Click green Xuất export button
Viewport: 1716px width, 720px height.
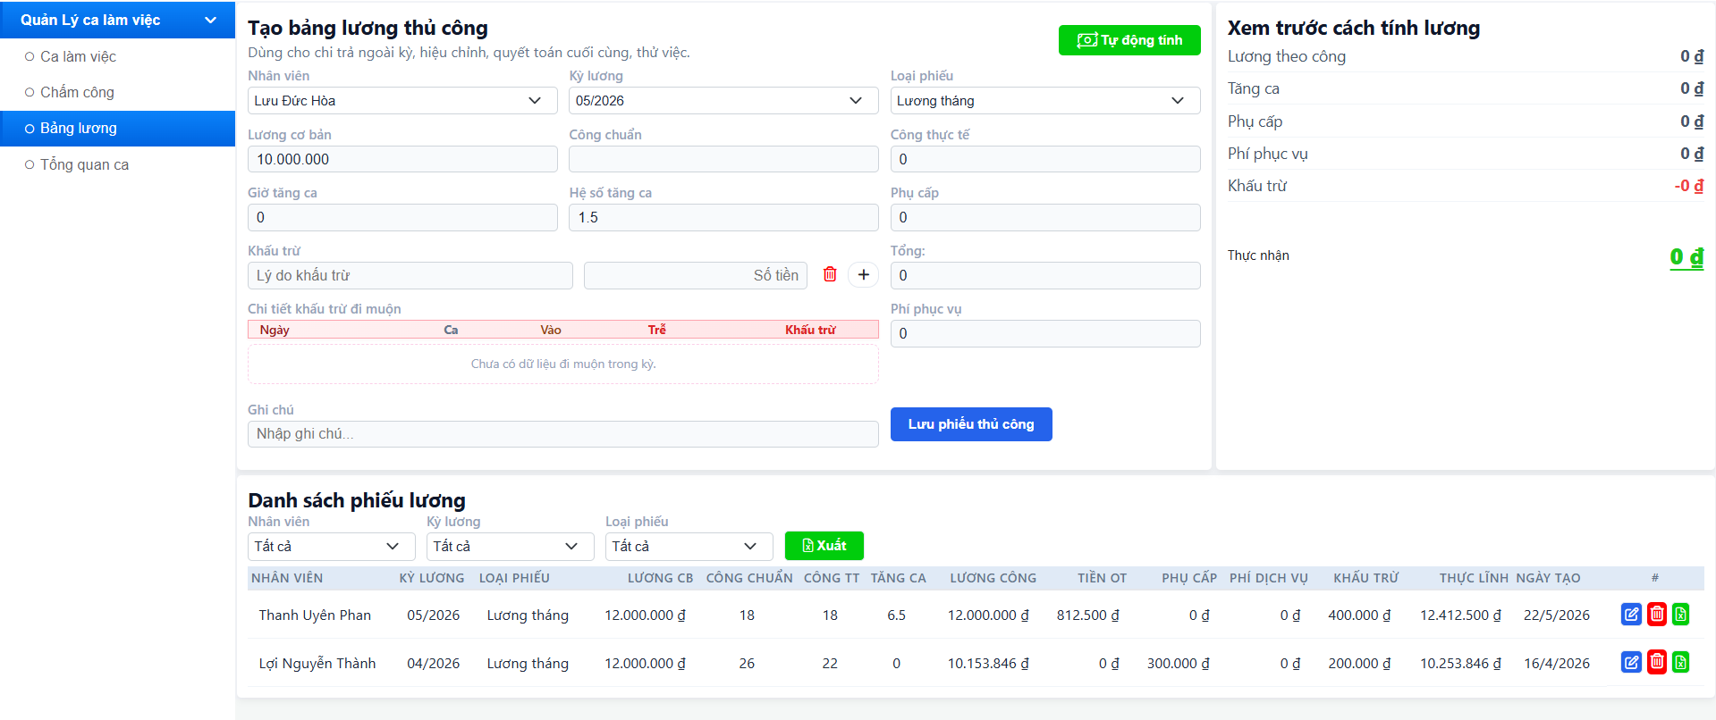tap(824, 546)
